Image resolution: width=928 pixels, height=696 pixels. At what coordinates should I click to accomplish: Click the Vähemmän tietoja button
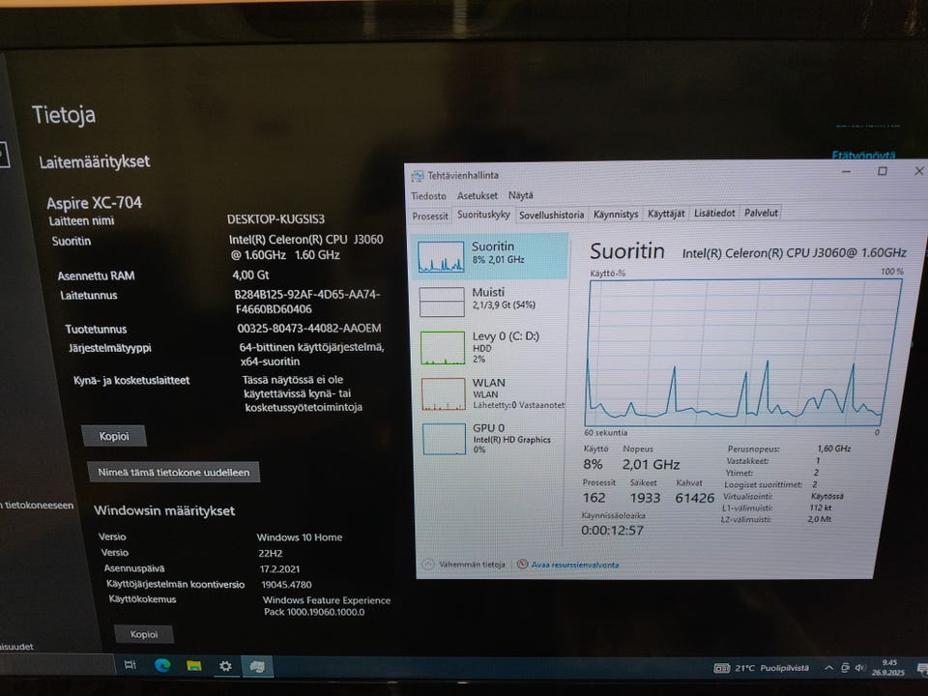click(x=464, y=564)
